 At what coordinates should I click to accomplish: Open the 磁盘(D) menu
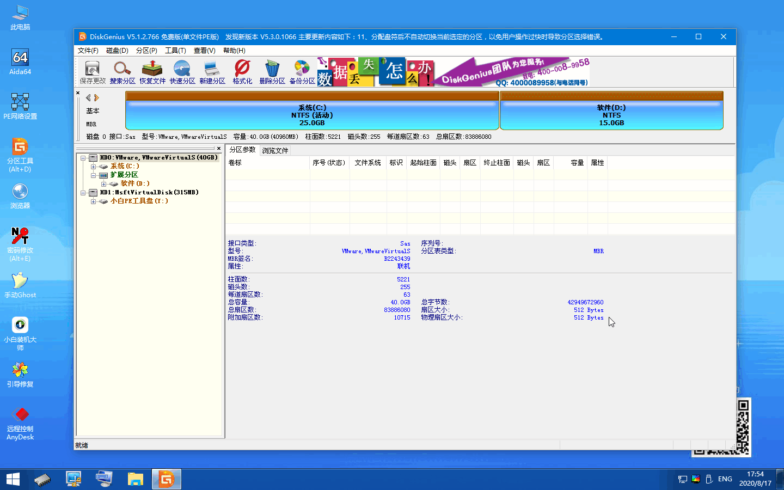pos(116,50)
